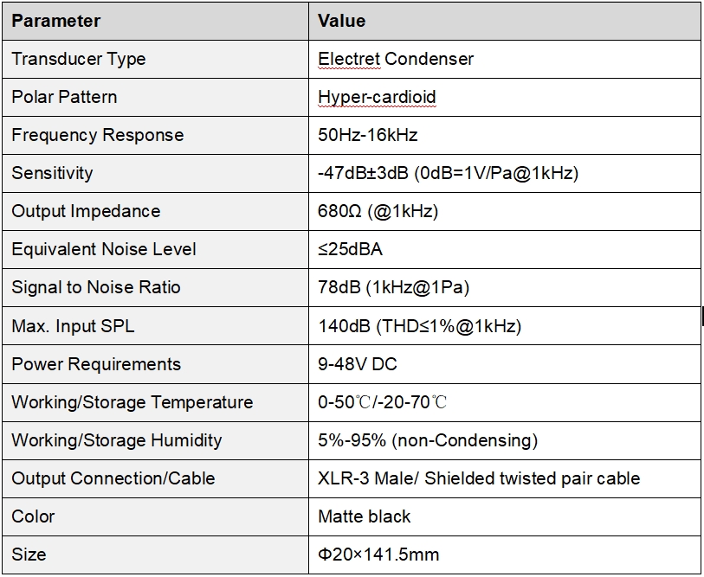Click the 9-48V DC power value
Viewport: 704px width, 577px height.
click(358, 364)
